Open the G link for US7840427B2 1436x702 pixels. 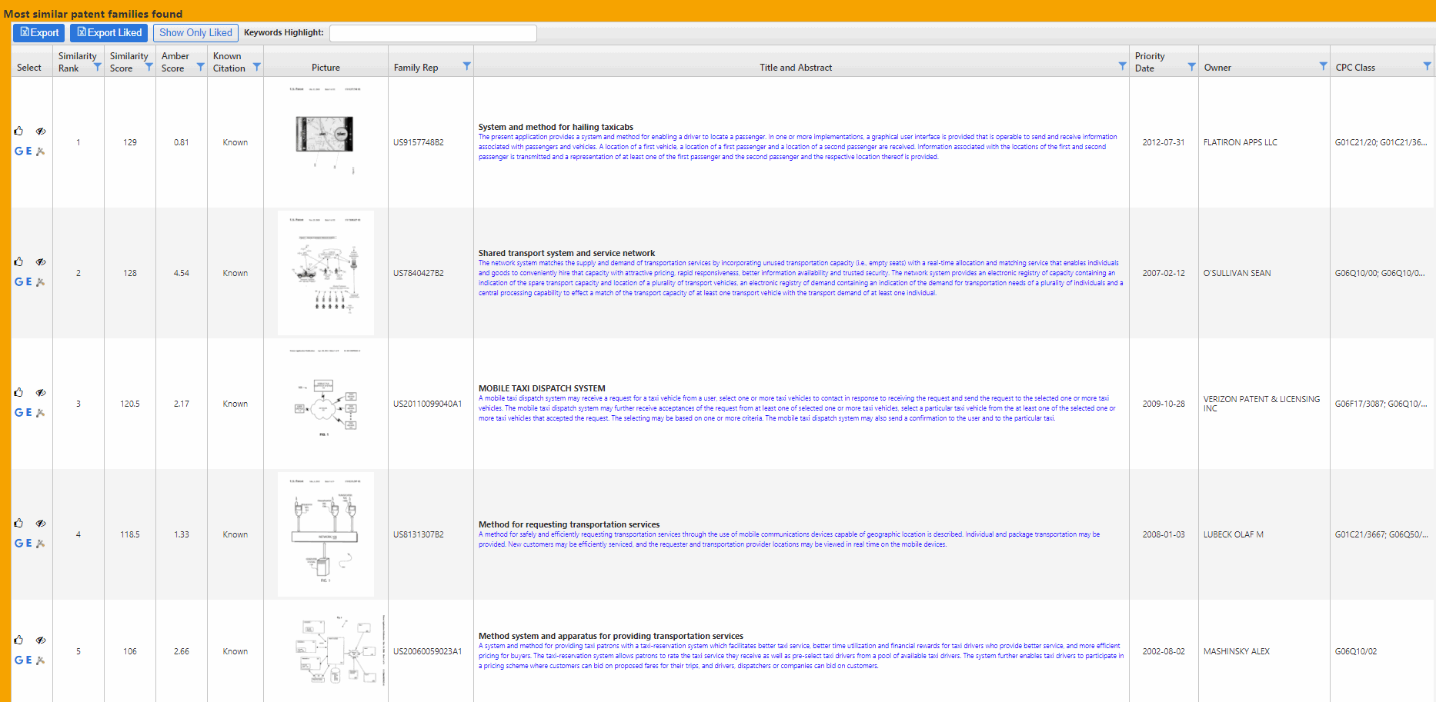pos(18,282)
